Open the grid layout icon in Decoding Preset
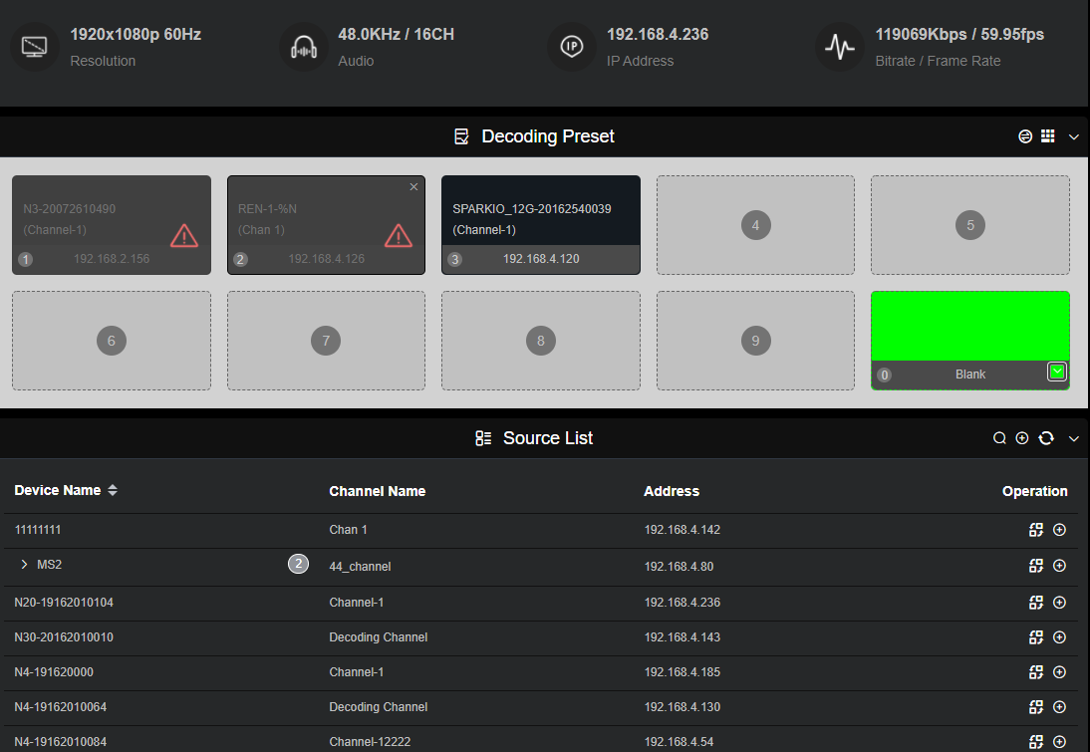The width and height of the screenshot is (1090, 752). 1048,136
